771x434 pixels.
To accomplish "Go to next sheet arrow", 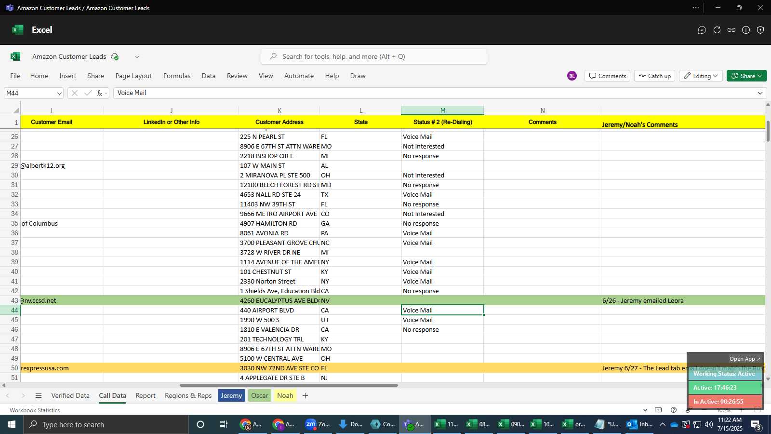I will [x=23, y=396].
